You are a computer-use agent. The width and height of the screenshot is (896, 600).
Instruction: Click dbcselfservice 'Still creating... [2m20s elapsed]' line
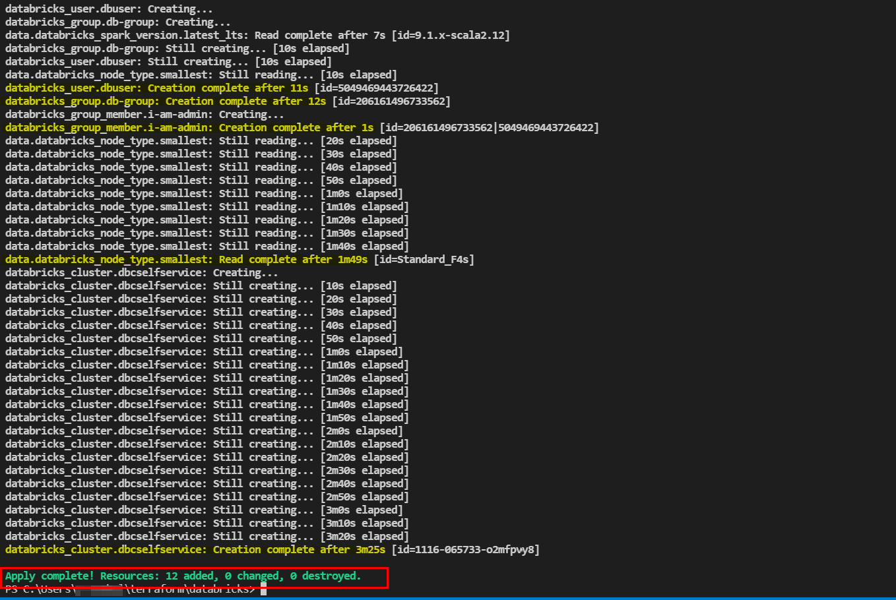tap(207, 458)
